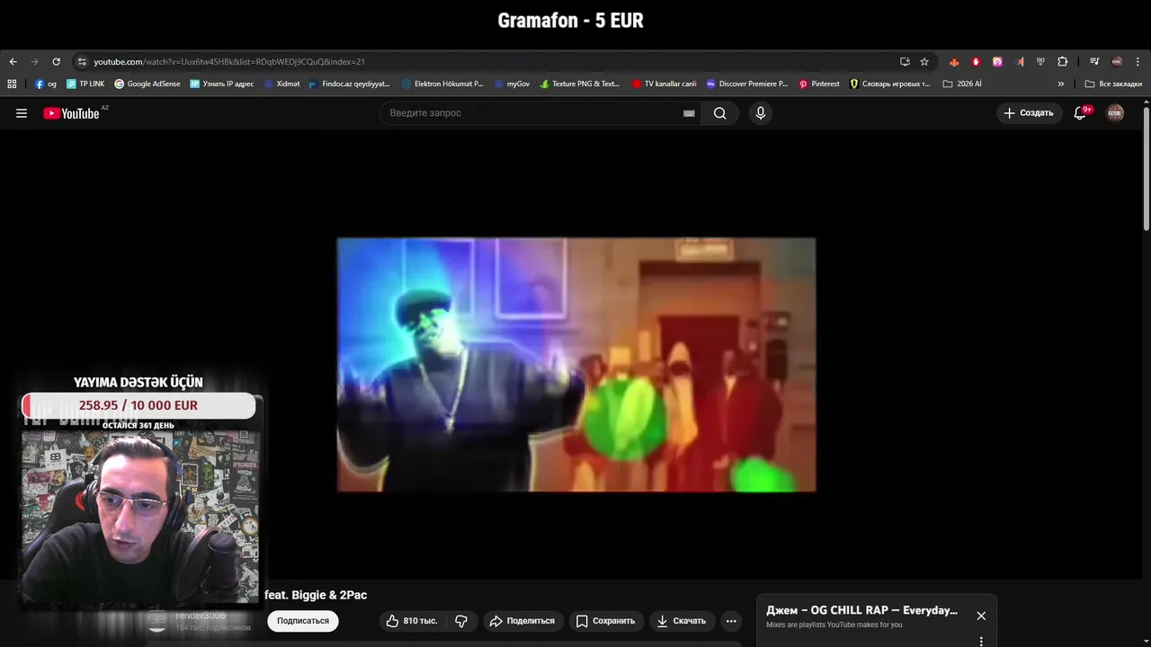This screenshot has width=1151, height=647.
Task: Open the browser Extensions puzzle icon
Action: (x=1062, y=62)
